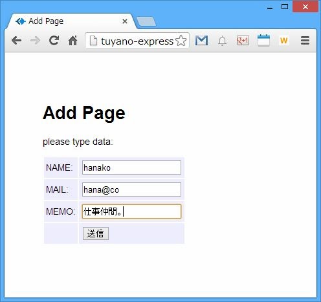Open the Gmail extension icon

[201, 41]
